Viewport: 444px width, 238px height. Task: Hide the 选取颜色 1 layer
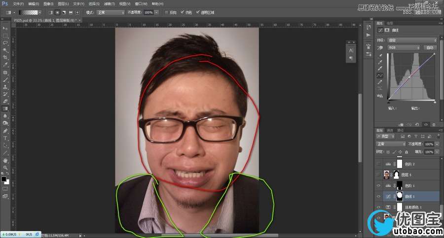[x=378, y=207]
